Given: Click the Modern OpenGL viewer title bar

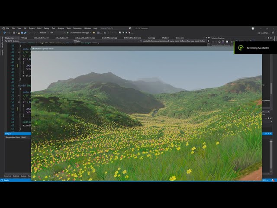Looking at the screenshot, I should tap(132, 49).
